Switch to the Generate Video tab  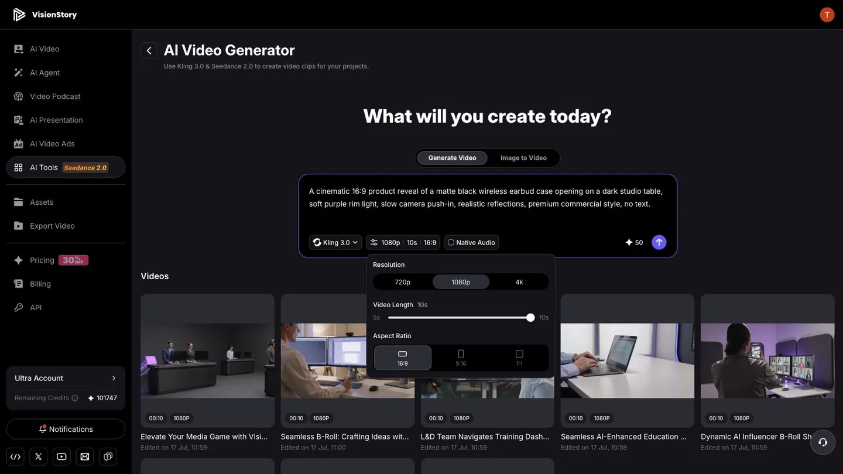pos(452,158)
